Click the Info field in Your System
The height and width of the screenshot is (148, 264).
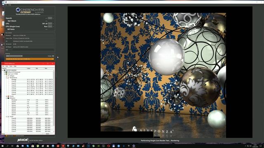[33, 50]
